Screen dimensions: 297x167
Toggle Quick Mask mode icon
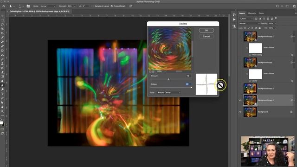[2, 129]
